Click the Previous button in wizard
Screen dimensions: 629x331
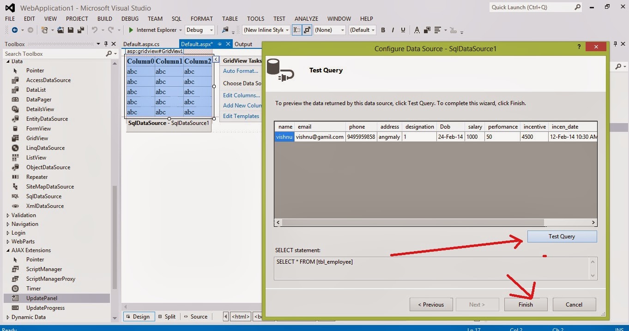431,304
